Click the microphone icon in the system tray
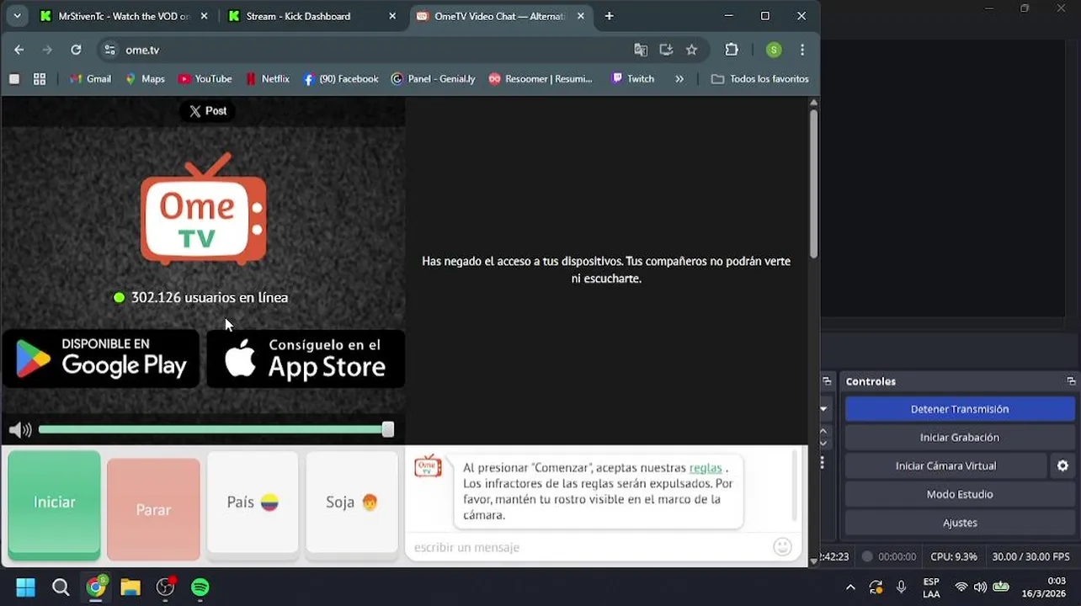 click(x=902, y=587)
